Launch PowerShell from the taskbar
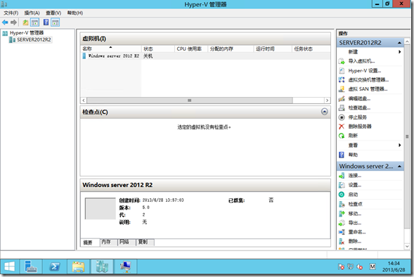This screenshot has height=277, width=414. tap(54, 266)
